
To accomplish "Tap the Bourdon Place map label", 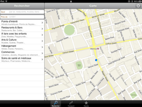I will [65, 98].
